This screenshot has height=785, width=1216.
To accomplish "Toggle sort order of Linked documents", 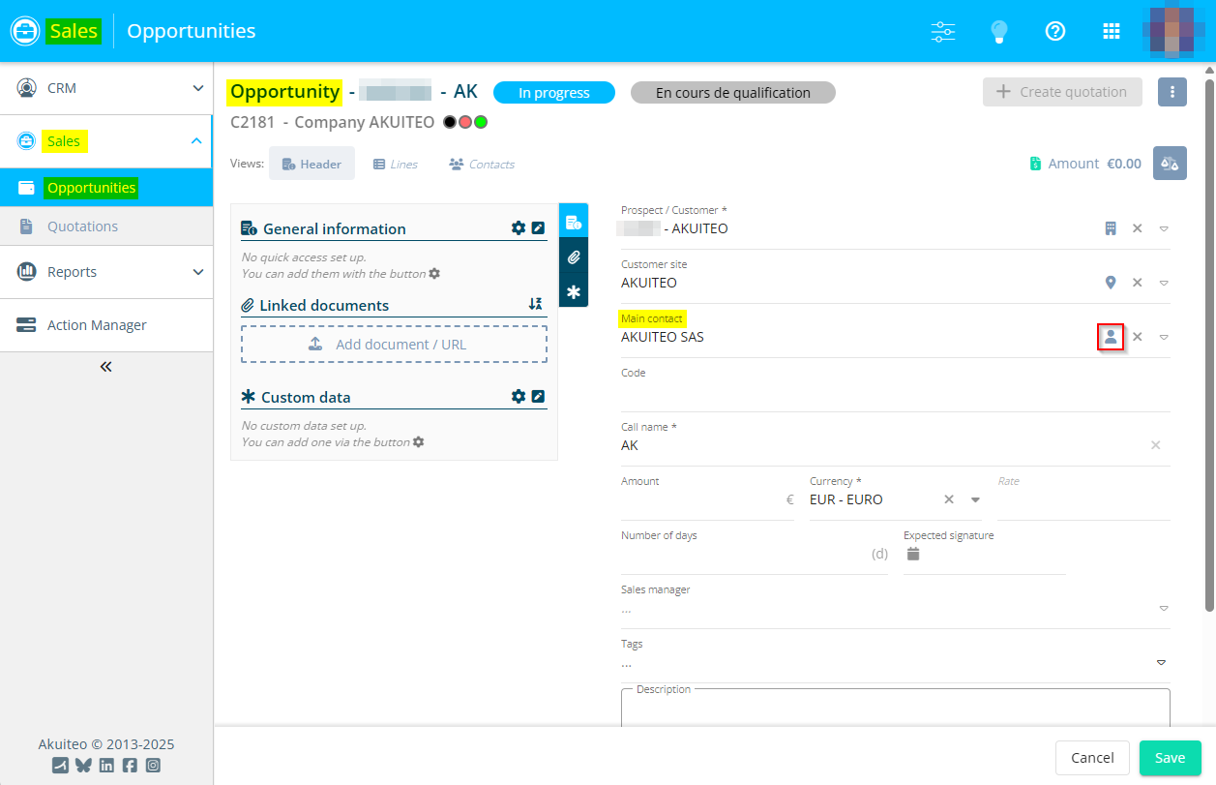I will [x=536, y=304].
